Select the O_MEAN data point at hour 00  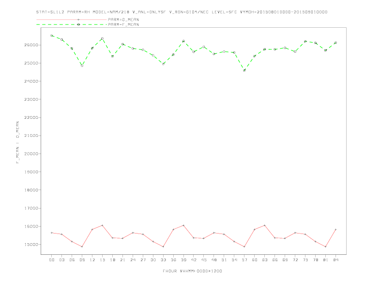pos(52,233)
